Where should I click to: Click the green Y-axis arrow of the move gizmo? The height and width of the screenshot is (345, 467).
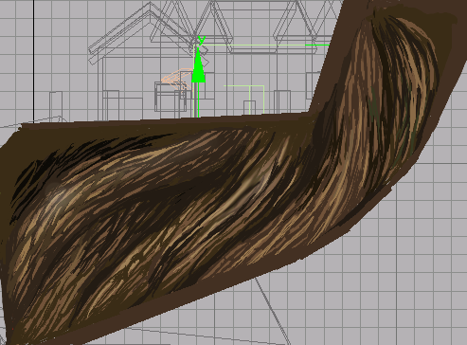(x=198, y=65)
